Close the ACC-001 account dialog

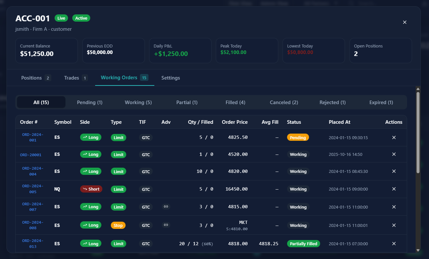tap(405, 22)
